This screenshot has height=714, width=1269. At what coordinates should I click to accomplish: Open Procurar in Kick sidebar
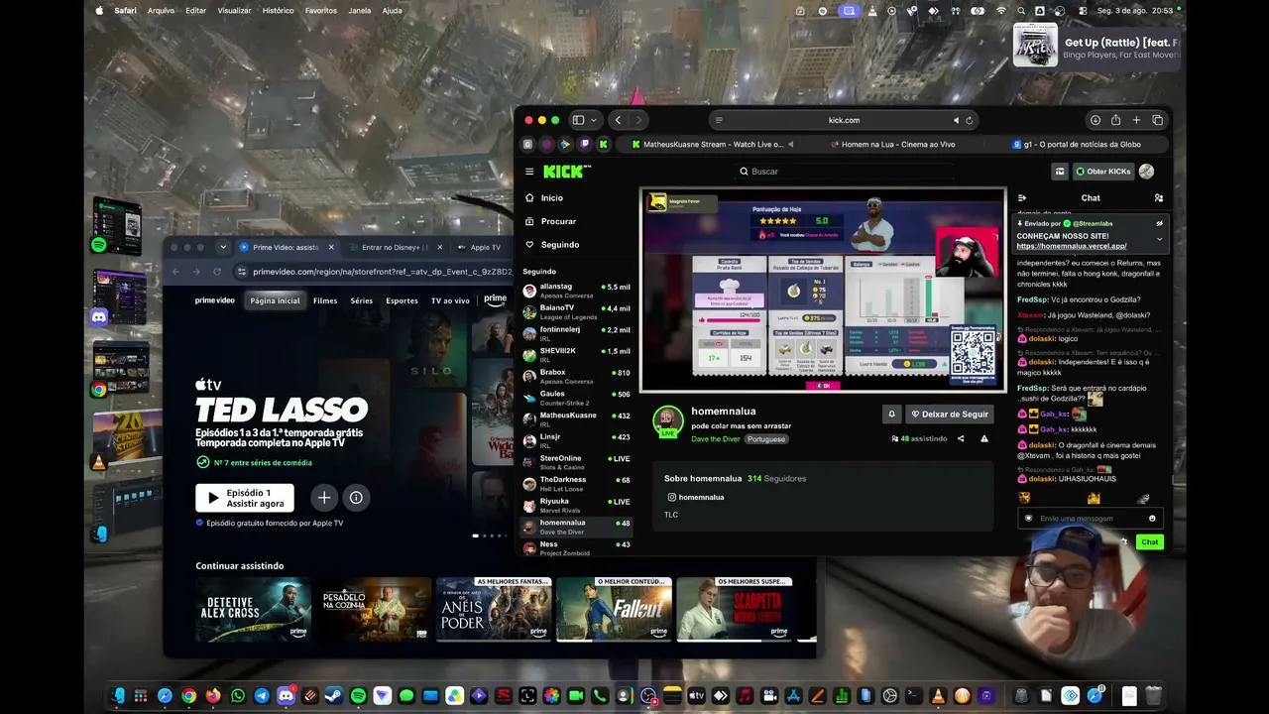click(550, 221)
